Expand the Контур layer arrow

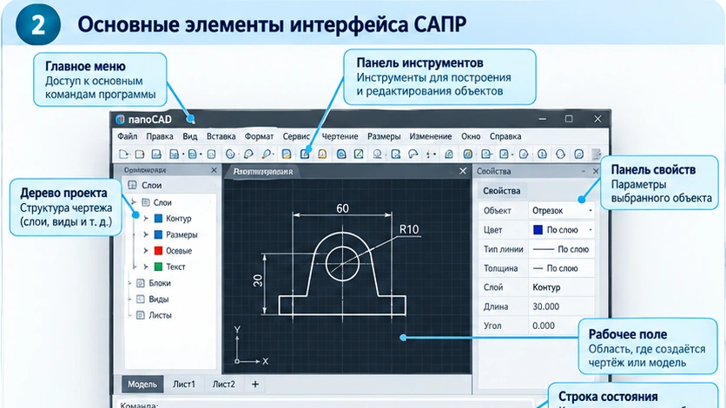pyautogui.click(x=146, y=219)
